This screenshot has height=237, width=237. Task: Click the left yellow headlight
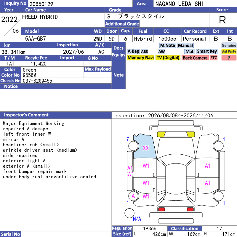coord(161,134)
